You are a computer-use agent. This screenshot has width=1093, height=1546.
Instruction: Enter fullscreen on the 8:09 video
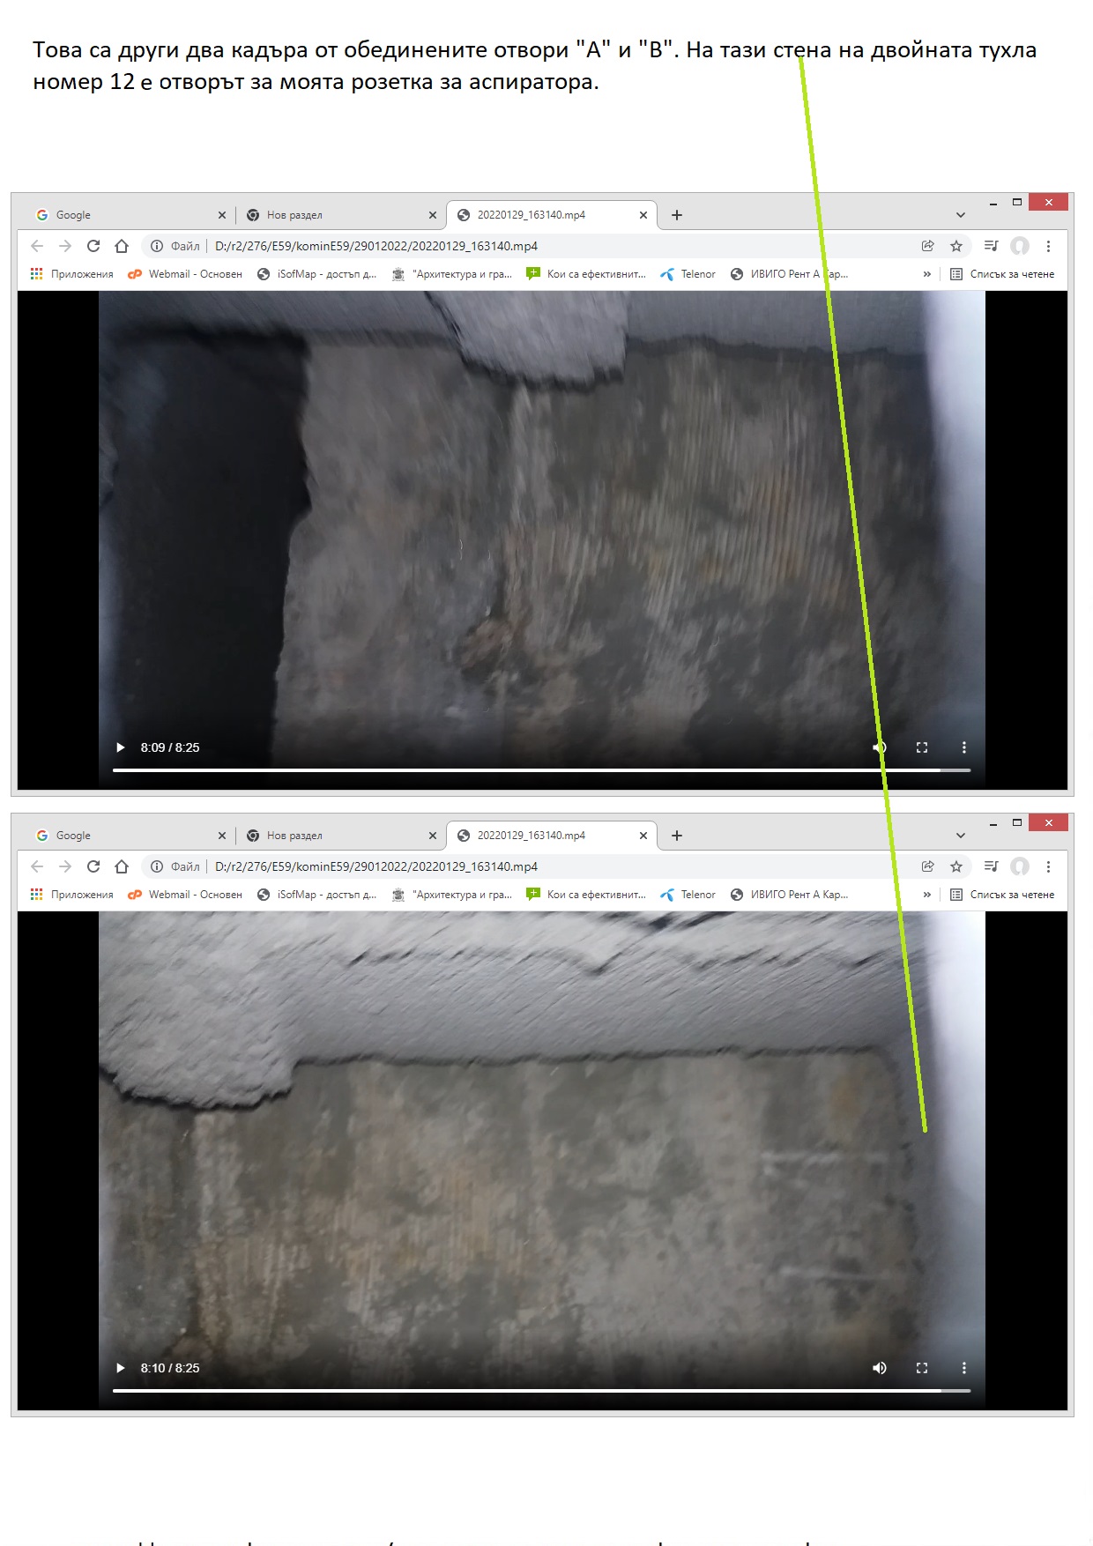tap(922, 747)
